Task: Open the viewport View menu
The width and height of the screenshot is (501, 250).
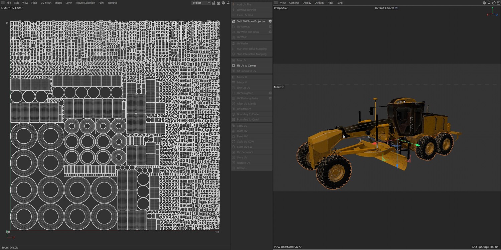Action: click(283, 3)
